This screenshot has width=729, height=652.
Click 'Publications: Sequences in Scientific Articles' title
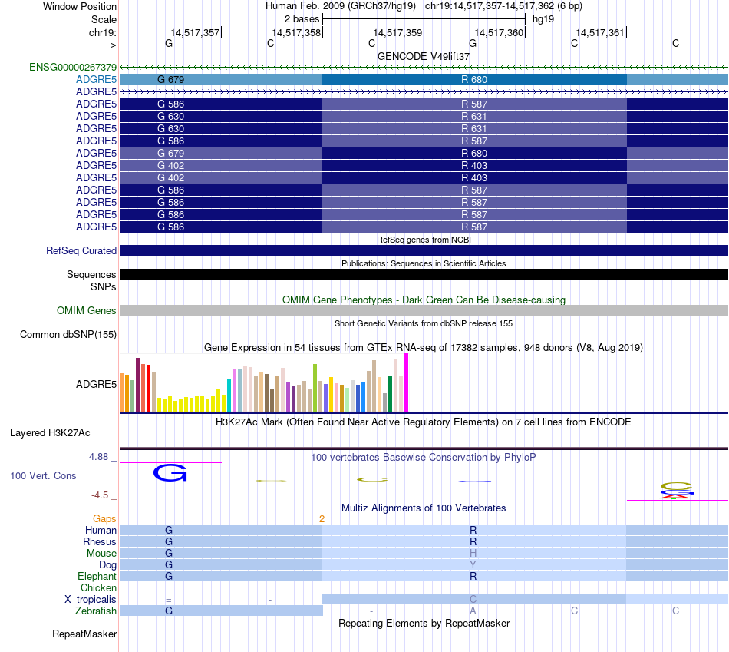pyautogui.click(x=424, y=263)
